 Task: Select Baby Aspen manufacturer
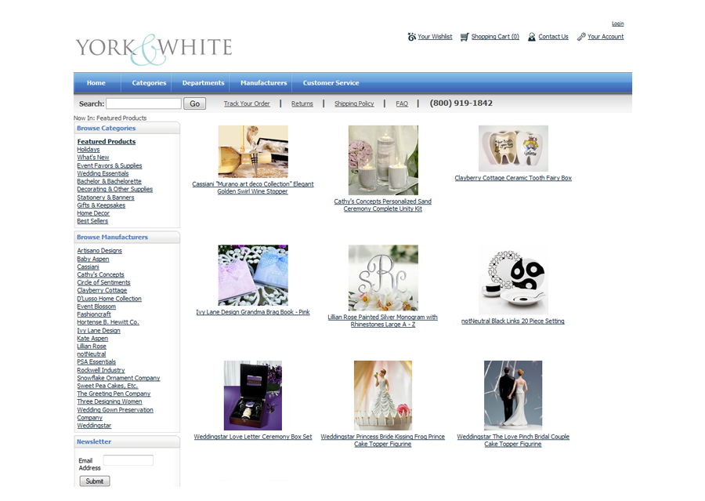point(93,259)
